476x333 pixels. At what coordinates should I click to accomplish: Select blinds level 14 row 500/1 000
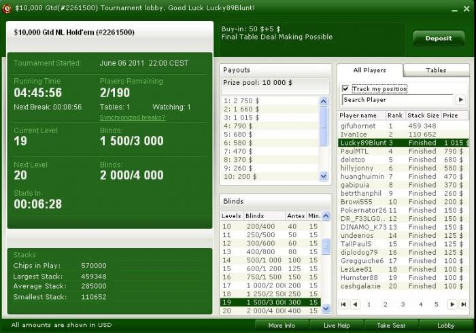[271, 260]
